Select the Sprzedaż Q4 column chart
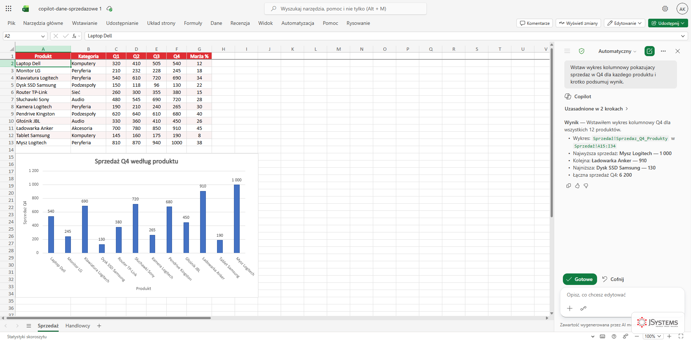The height and width of the screenshot is (340, 691). coord(137,225)
